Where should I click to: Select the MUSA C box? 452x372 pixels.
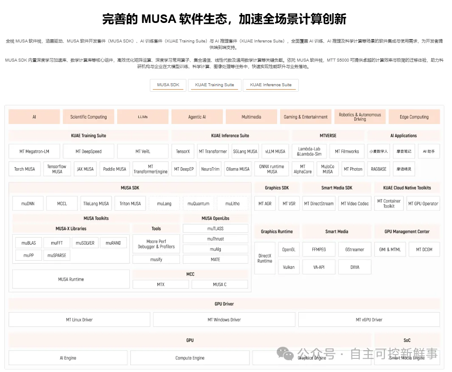point(220,285)
